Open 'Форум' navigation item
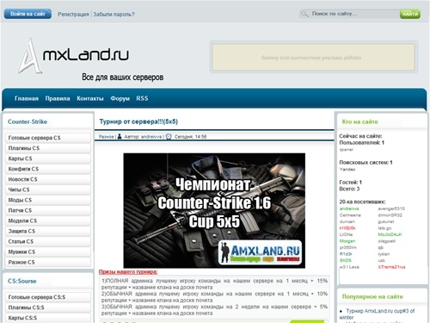This screenshot has width=430, height=323. coord(120,98)
